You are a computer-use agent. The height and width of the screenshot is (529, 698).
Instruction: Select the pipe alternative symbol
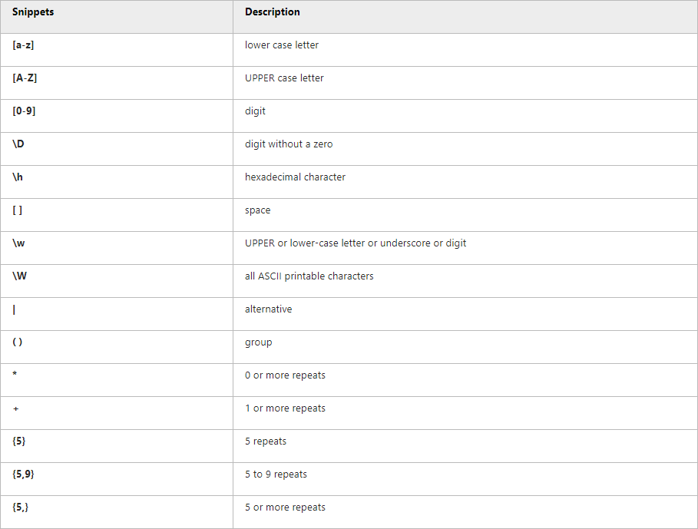(15, 309)
